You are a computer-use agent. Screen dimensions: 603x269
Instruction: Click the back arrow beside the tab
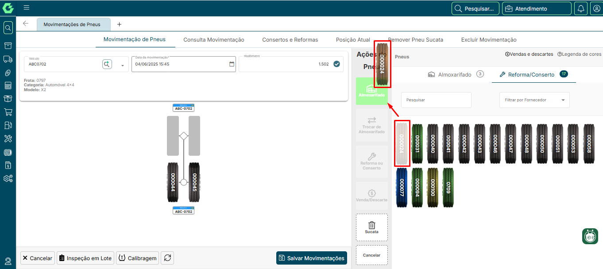pos(26,24)
